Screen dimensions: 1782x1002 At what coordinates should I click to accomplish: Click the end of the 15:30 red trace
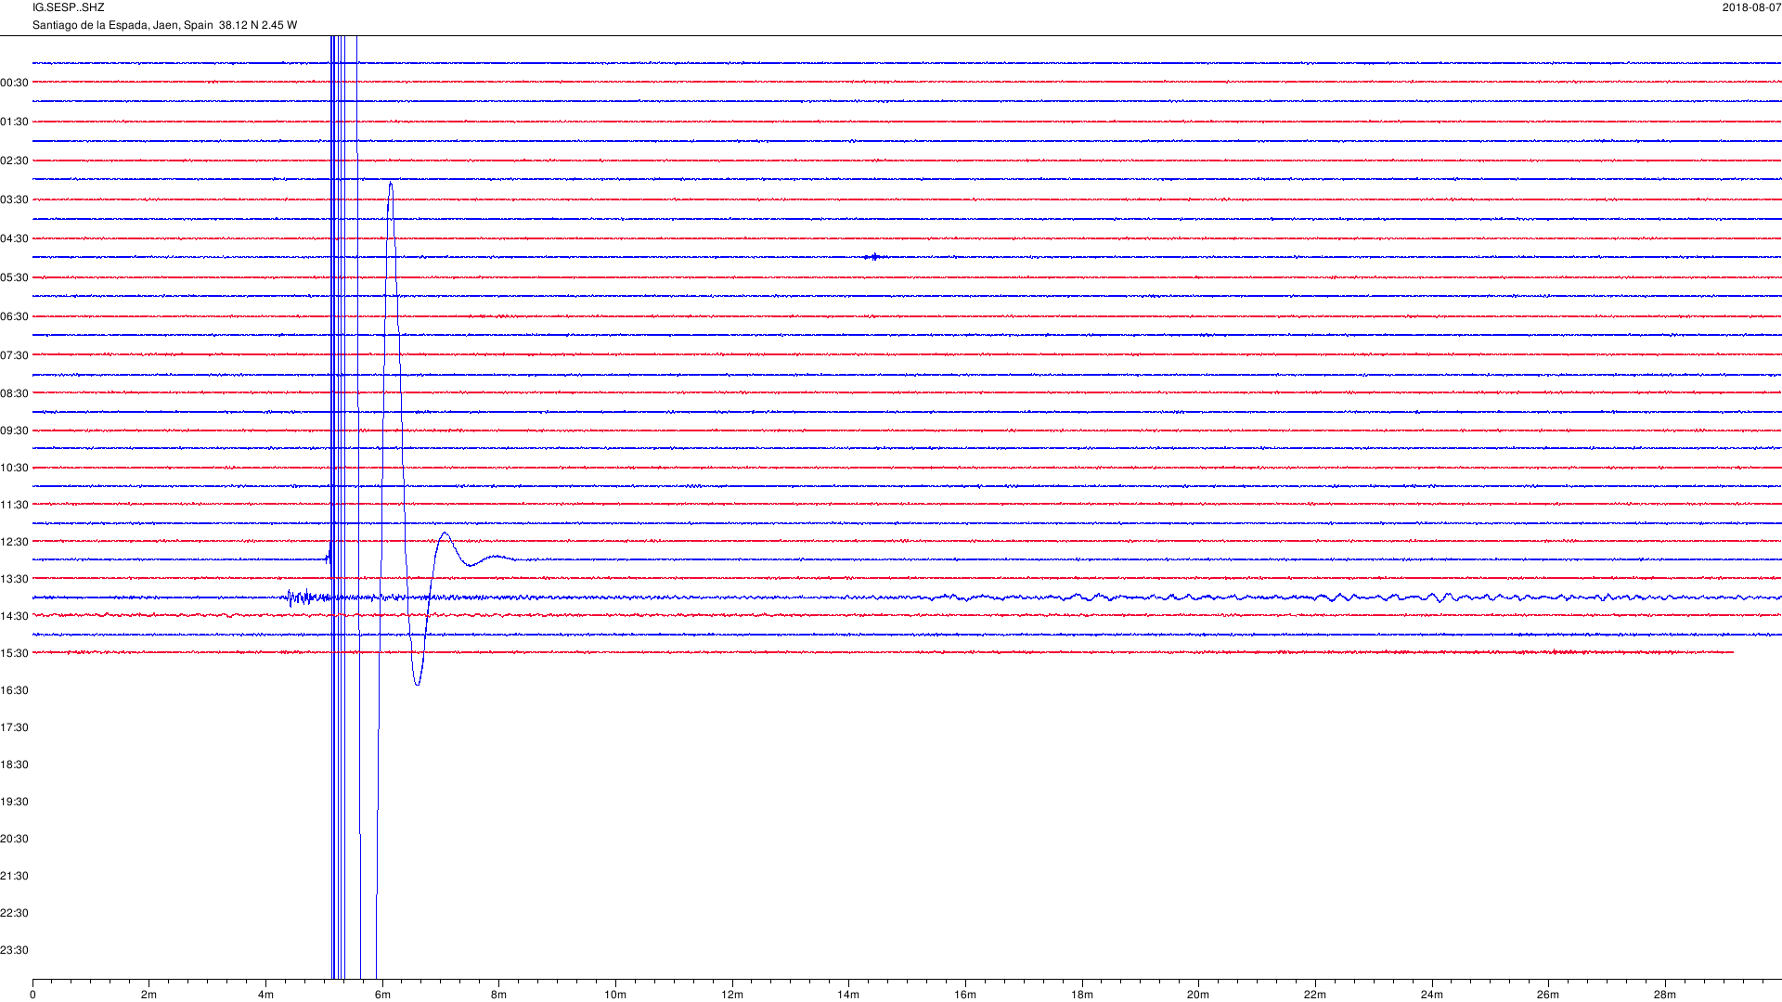click(x=1732, y=653)
